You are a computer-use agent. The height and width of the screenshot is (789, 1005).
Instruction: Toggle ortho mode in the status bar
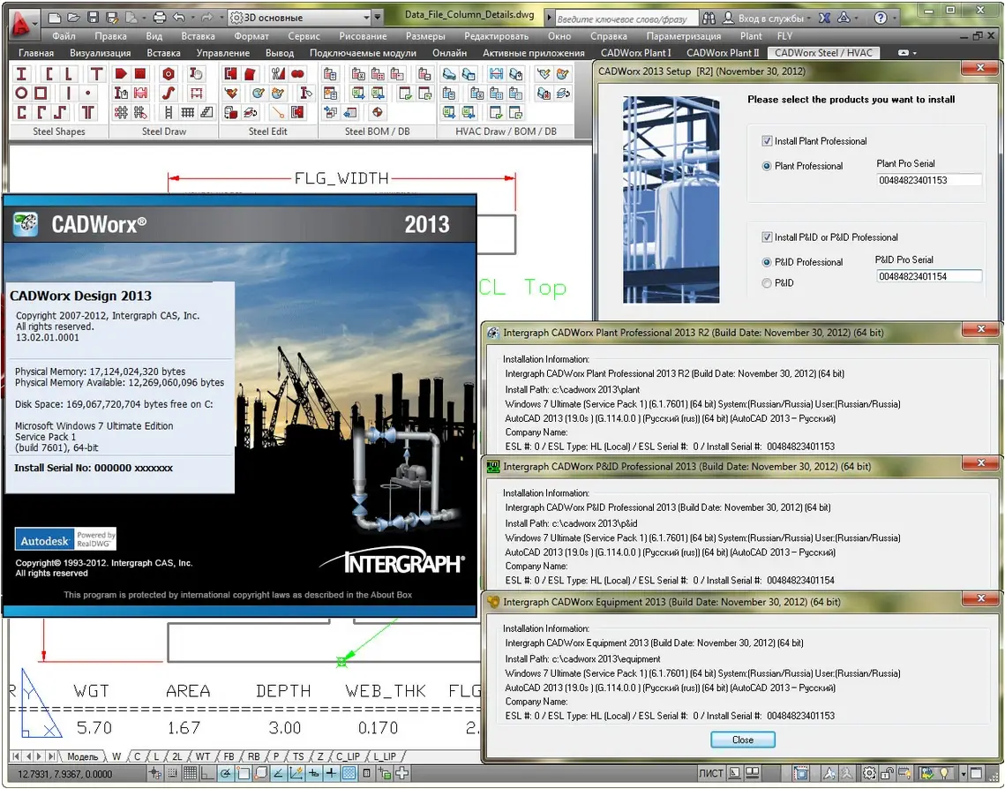click(x=207, y=774)
